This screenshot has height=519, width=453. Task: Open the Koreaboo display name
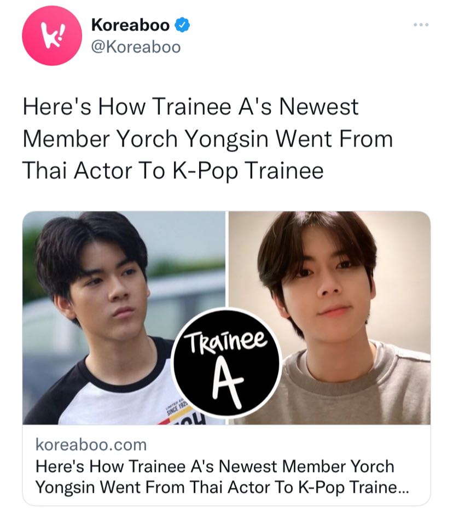(x=130, y=25)
